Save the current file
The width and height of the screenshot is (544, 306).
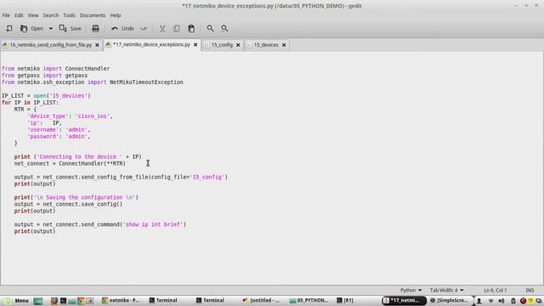(x=70, y=28)
